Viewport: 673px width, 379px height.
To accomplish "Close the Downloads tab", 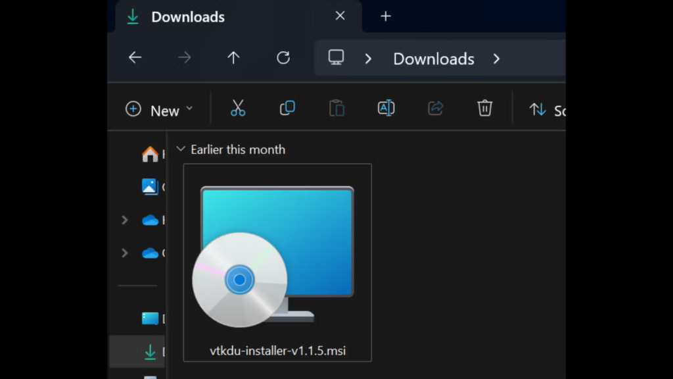I will coord(340,16).
